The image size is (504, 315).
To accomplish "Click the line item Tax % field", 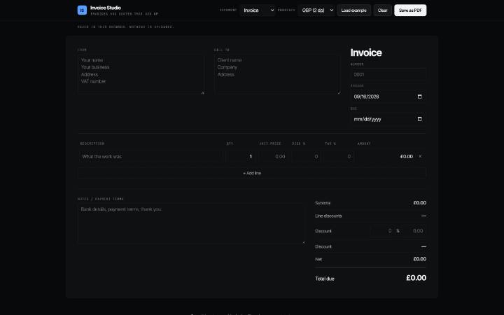I will click(x=339, y=157).
